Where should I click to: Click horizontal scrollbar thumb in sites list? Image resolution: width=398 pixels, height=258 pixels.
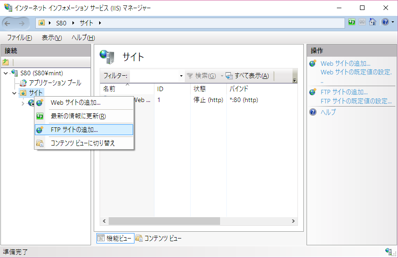pyautogui.click(x=164, y=221)
